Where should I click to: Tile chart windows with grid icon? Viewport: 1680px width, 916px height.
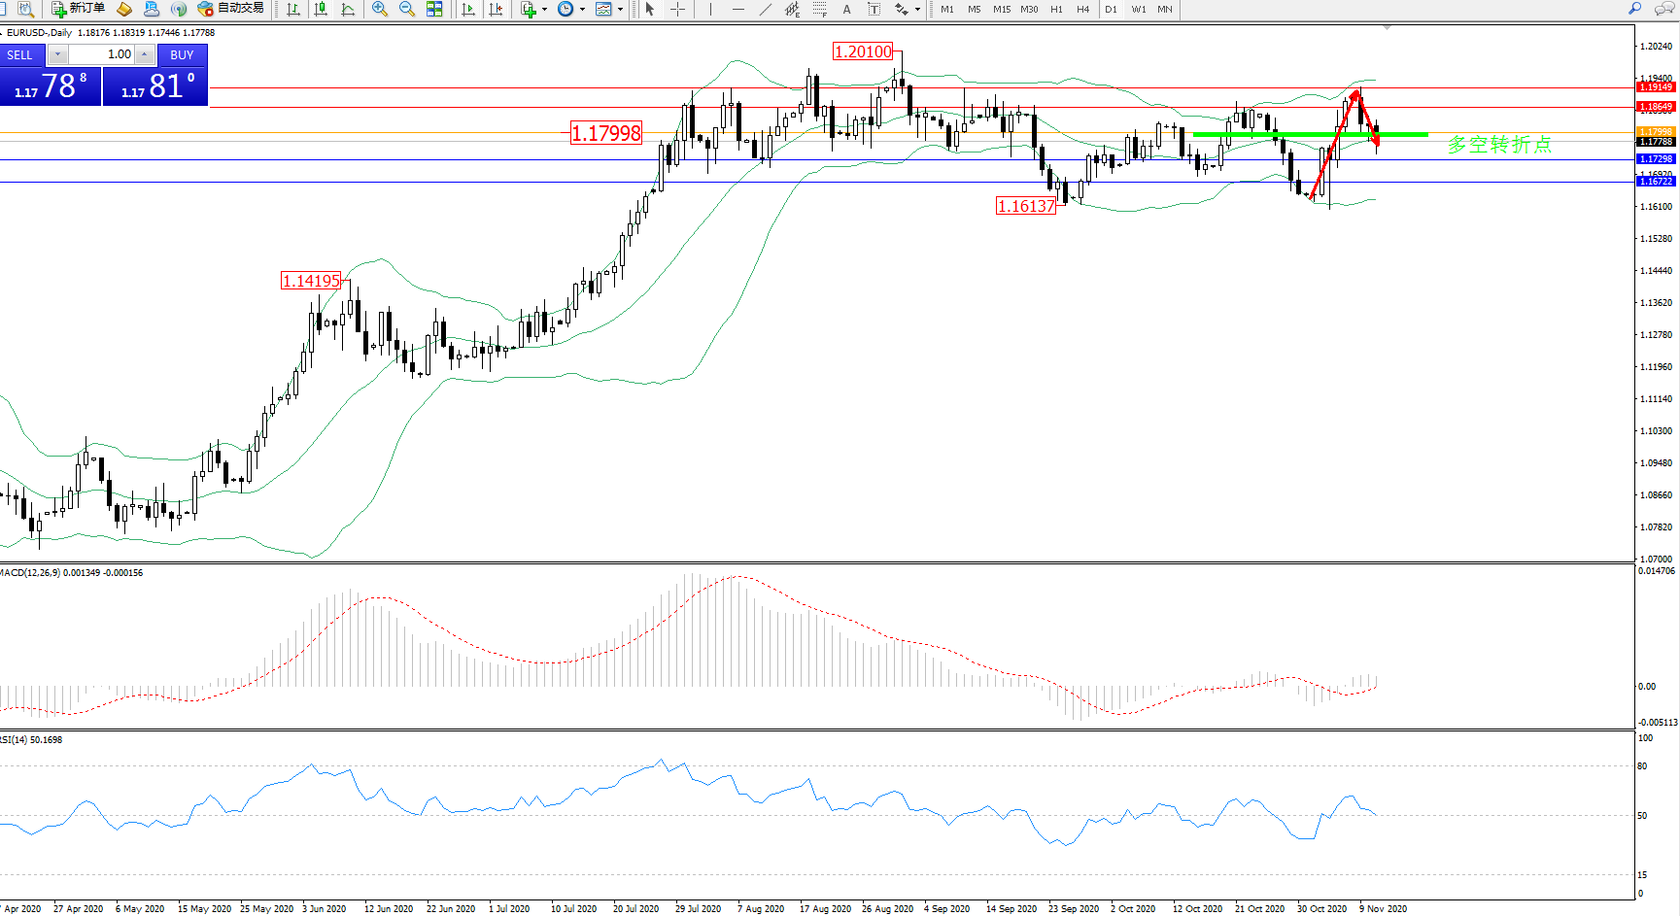[x=434, y=9]
